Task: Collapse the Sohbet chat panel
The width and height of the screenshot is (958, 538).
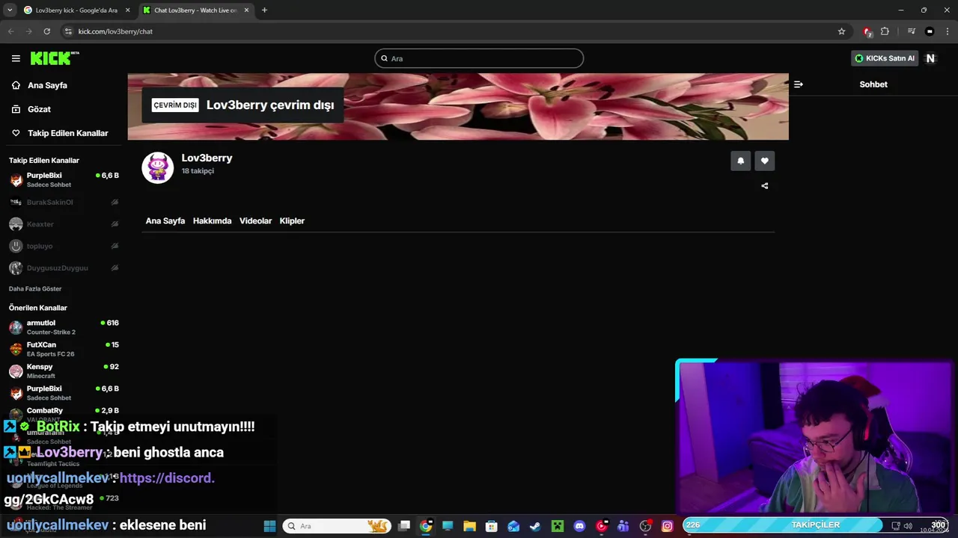Action: tap(798, 84)
